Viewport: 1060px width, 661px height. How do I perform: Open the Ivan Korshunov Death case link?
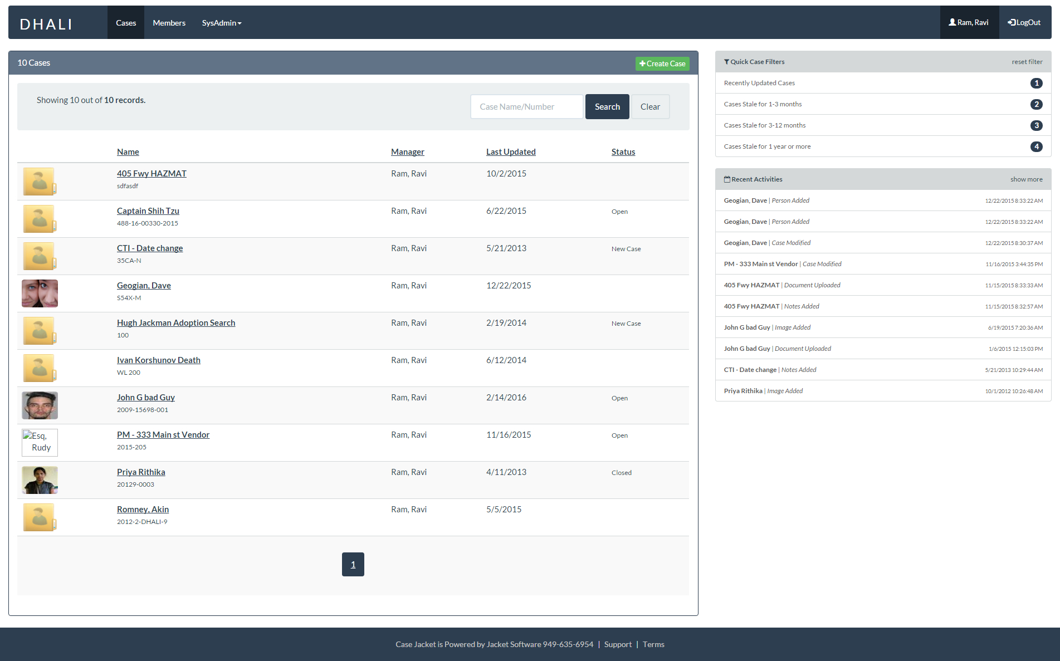[158, 360]
